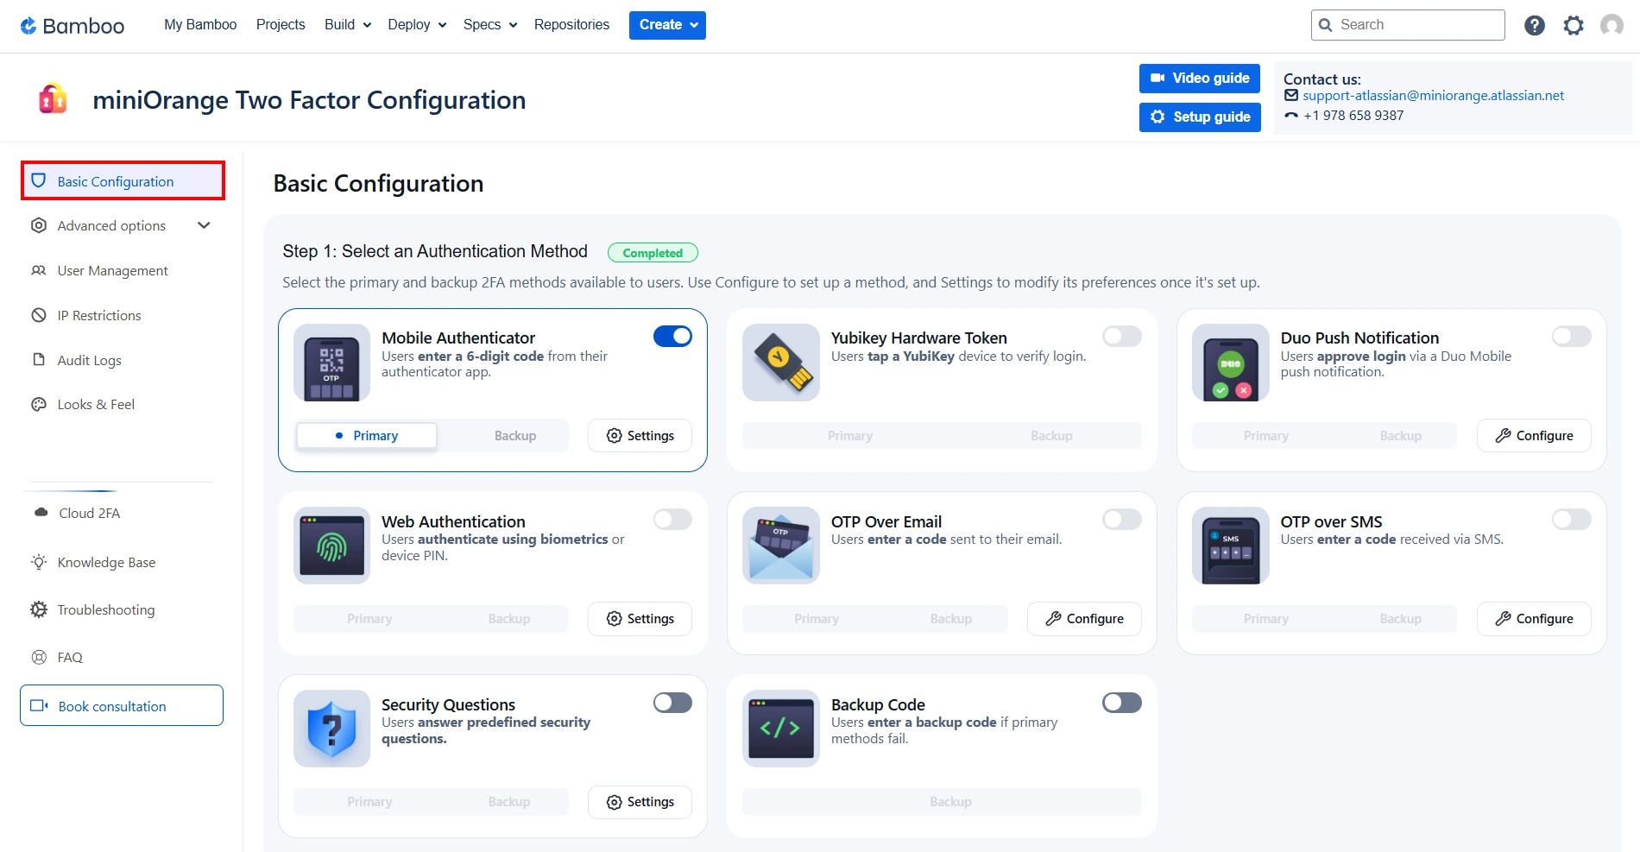Click the support email address link
The width and height of the screenshot is (1640, 852).
pyautogui.click(x=1433, y=96)
